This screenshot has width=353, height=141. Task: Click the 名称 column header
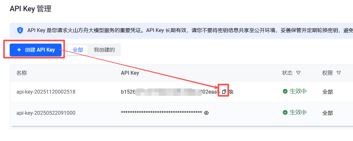point(22,73)
